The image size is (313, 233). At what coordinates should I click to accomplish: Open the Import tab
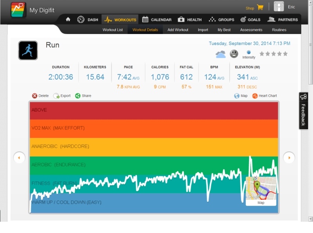pyautogui.click(x=203, y=30)
